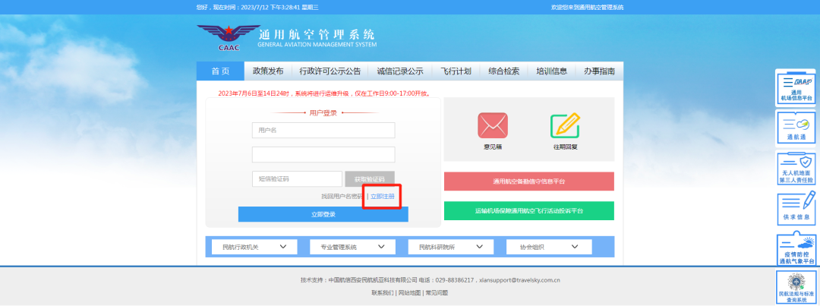The image size is (820, 306).
Task: Open 无人机地面第三人责任险 sidebar icon
Action: tap(796, 169)
